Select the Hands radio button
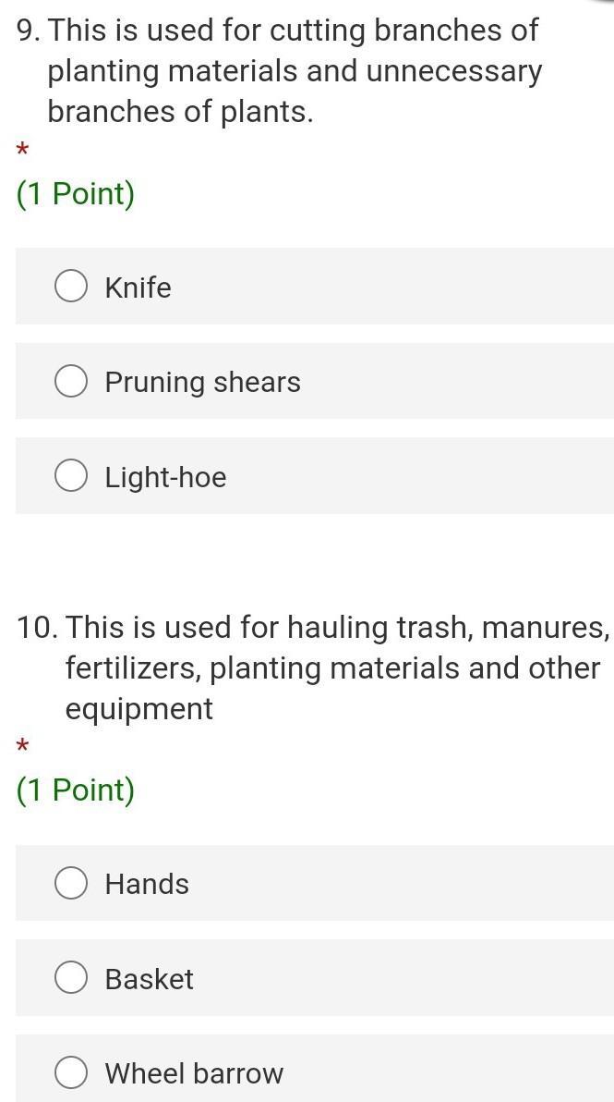The width and height of the screenshot is (614, 1102). (x=71, y=884)
